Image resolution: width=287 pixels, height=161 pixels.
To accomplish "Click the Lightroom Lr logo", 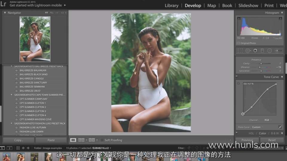I will (3, 4).
